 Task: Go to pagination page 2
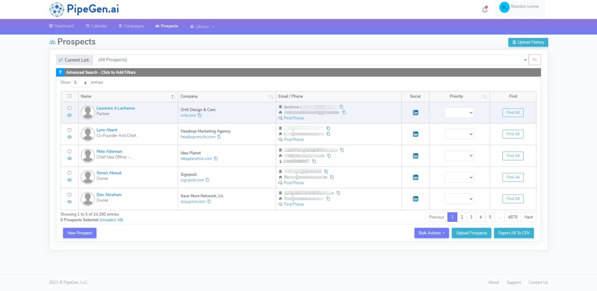click(x=462, y=217)
